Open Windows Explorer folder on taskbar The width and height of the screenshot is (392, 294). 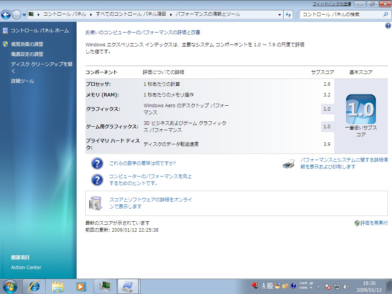tap(58, 286)
